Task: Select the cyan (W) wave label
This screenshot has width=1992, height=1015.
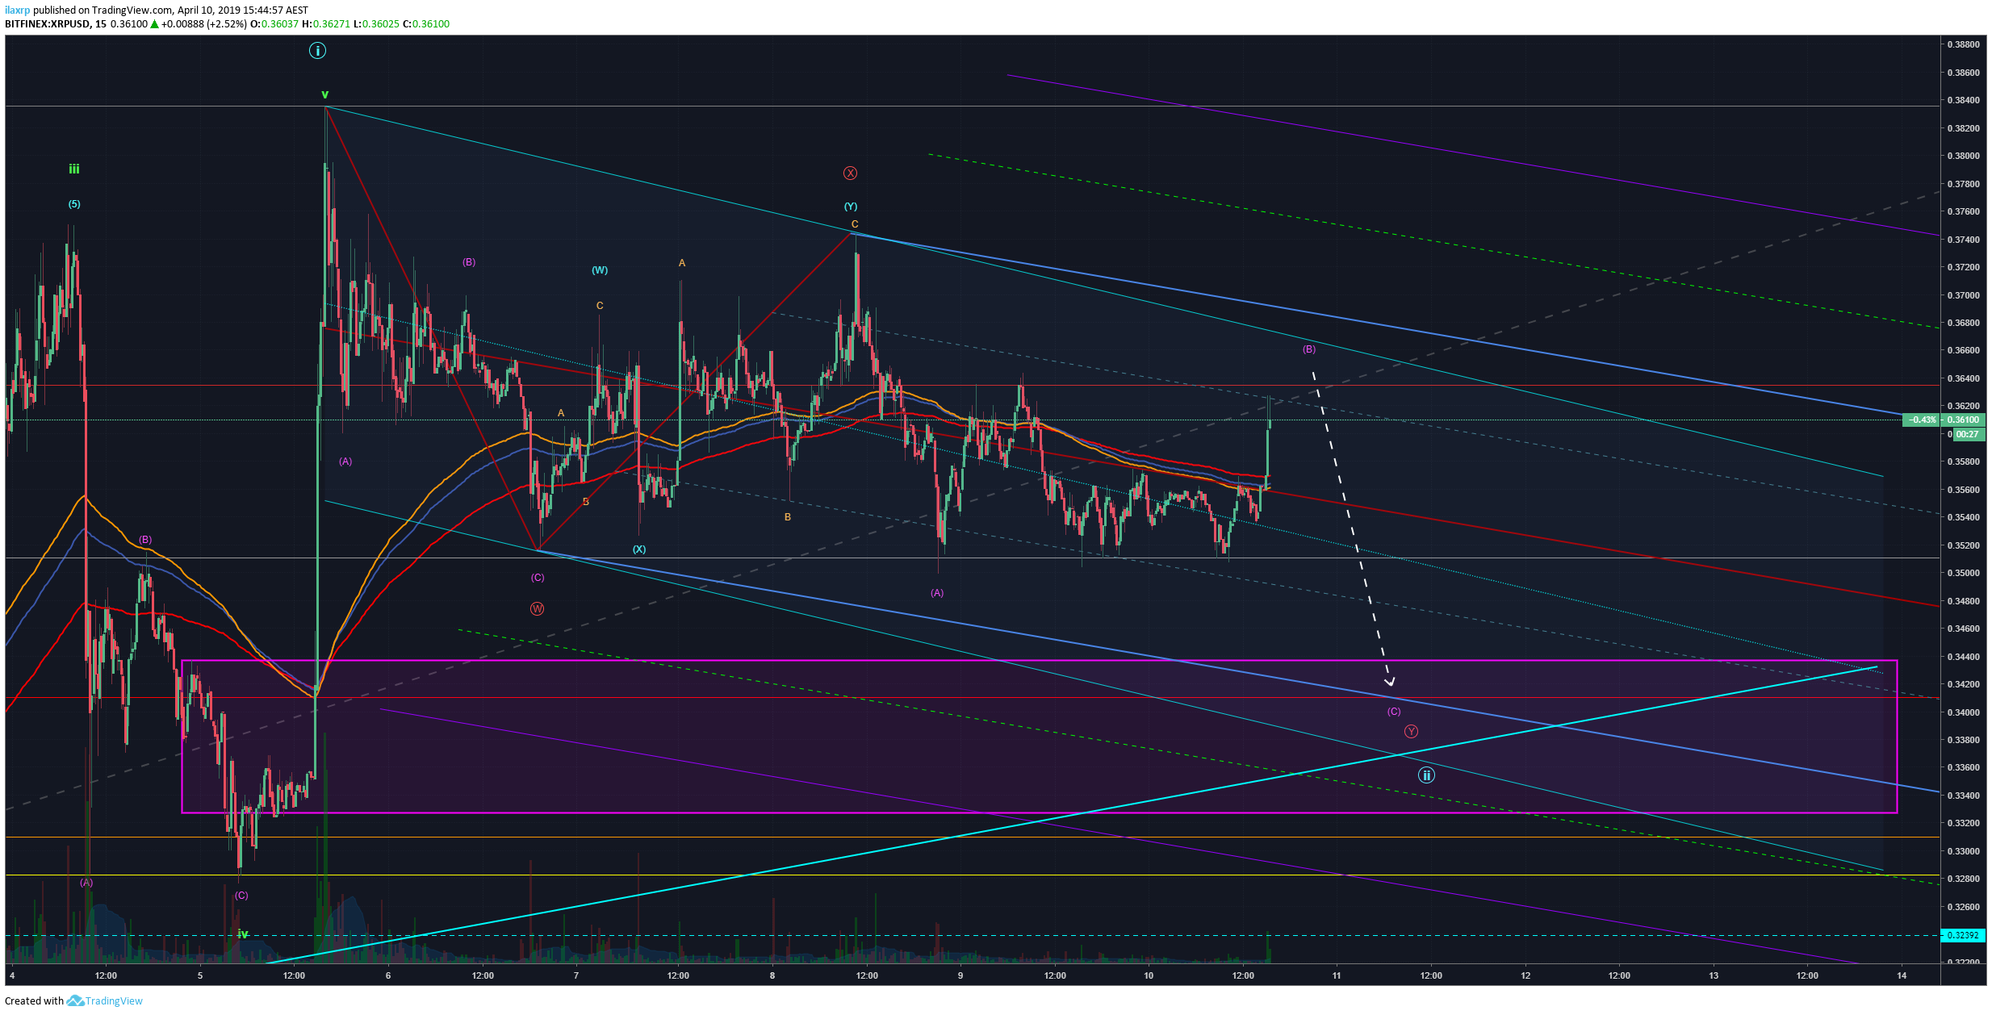Action: (x=600, y=270)
